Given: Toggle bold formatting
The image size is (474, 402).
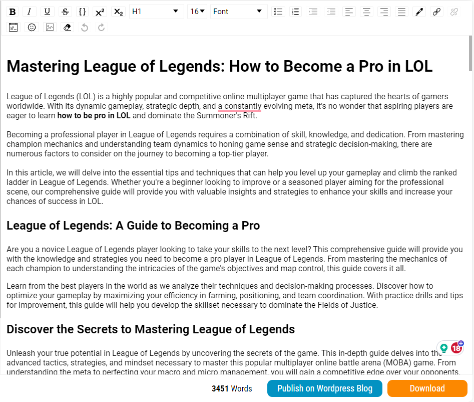Looking at the screenshot, I should [13, 12].
